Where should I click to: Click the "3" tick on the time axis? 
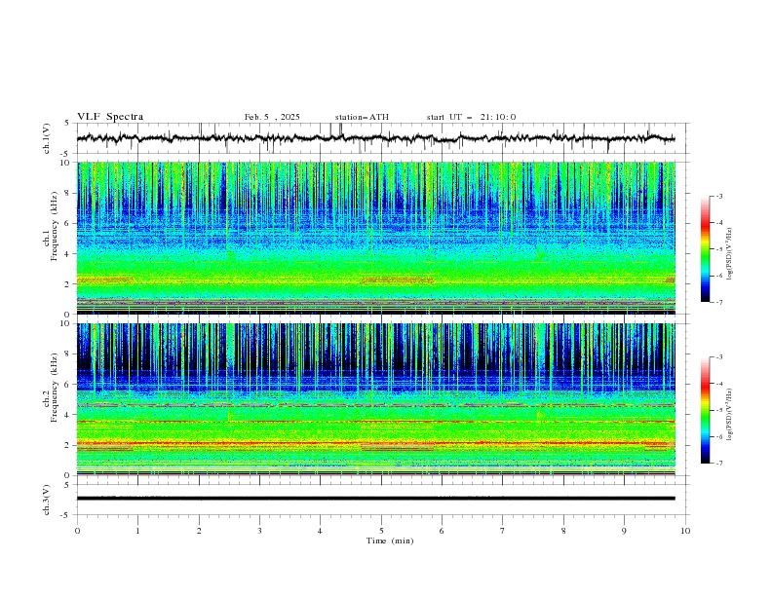click(259, 531)
